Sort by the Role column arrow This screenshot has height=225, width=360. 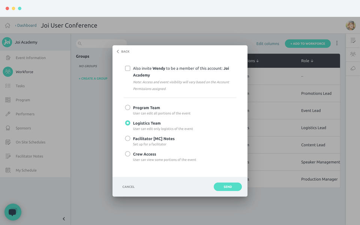[312, 61]
